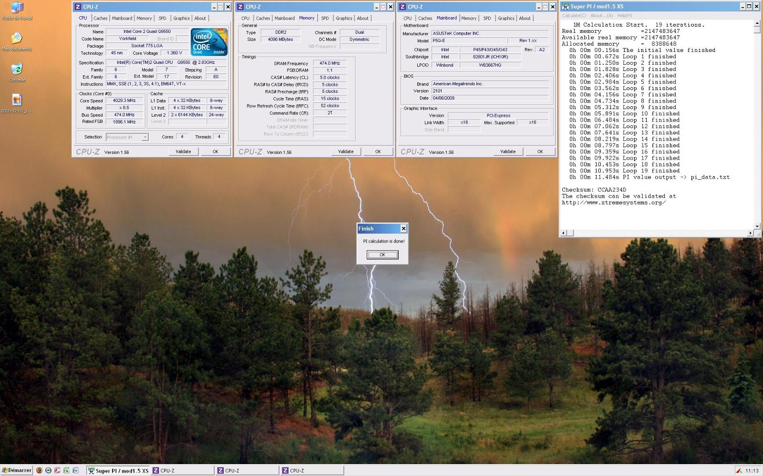Click the BIOS Version value 2101

[490, 91]
